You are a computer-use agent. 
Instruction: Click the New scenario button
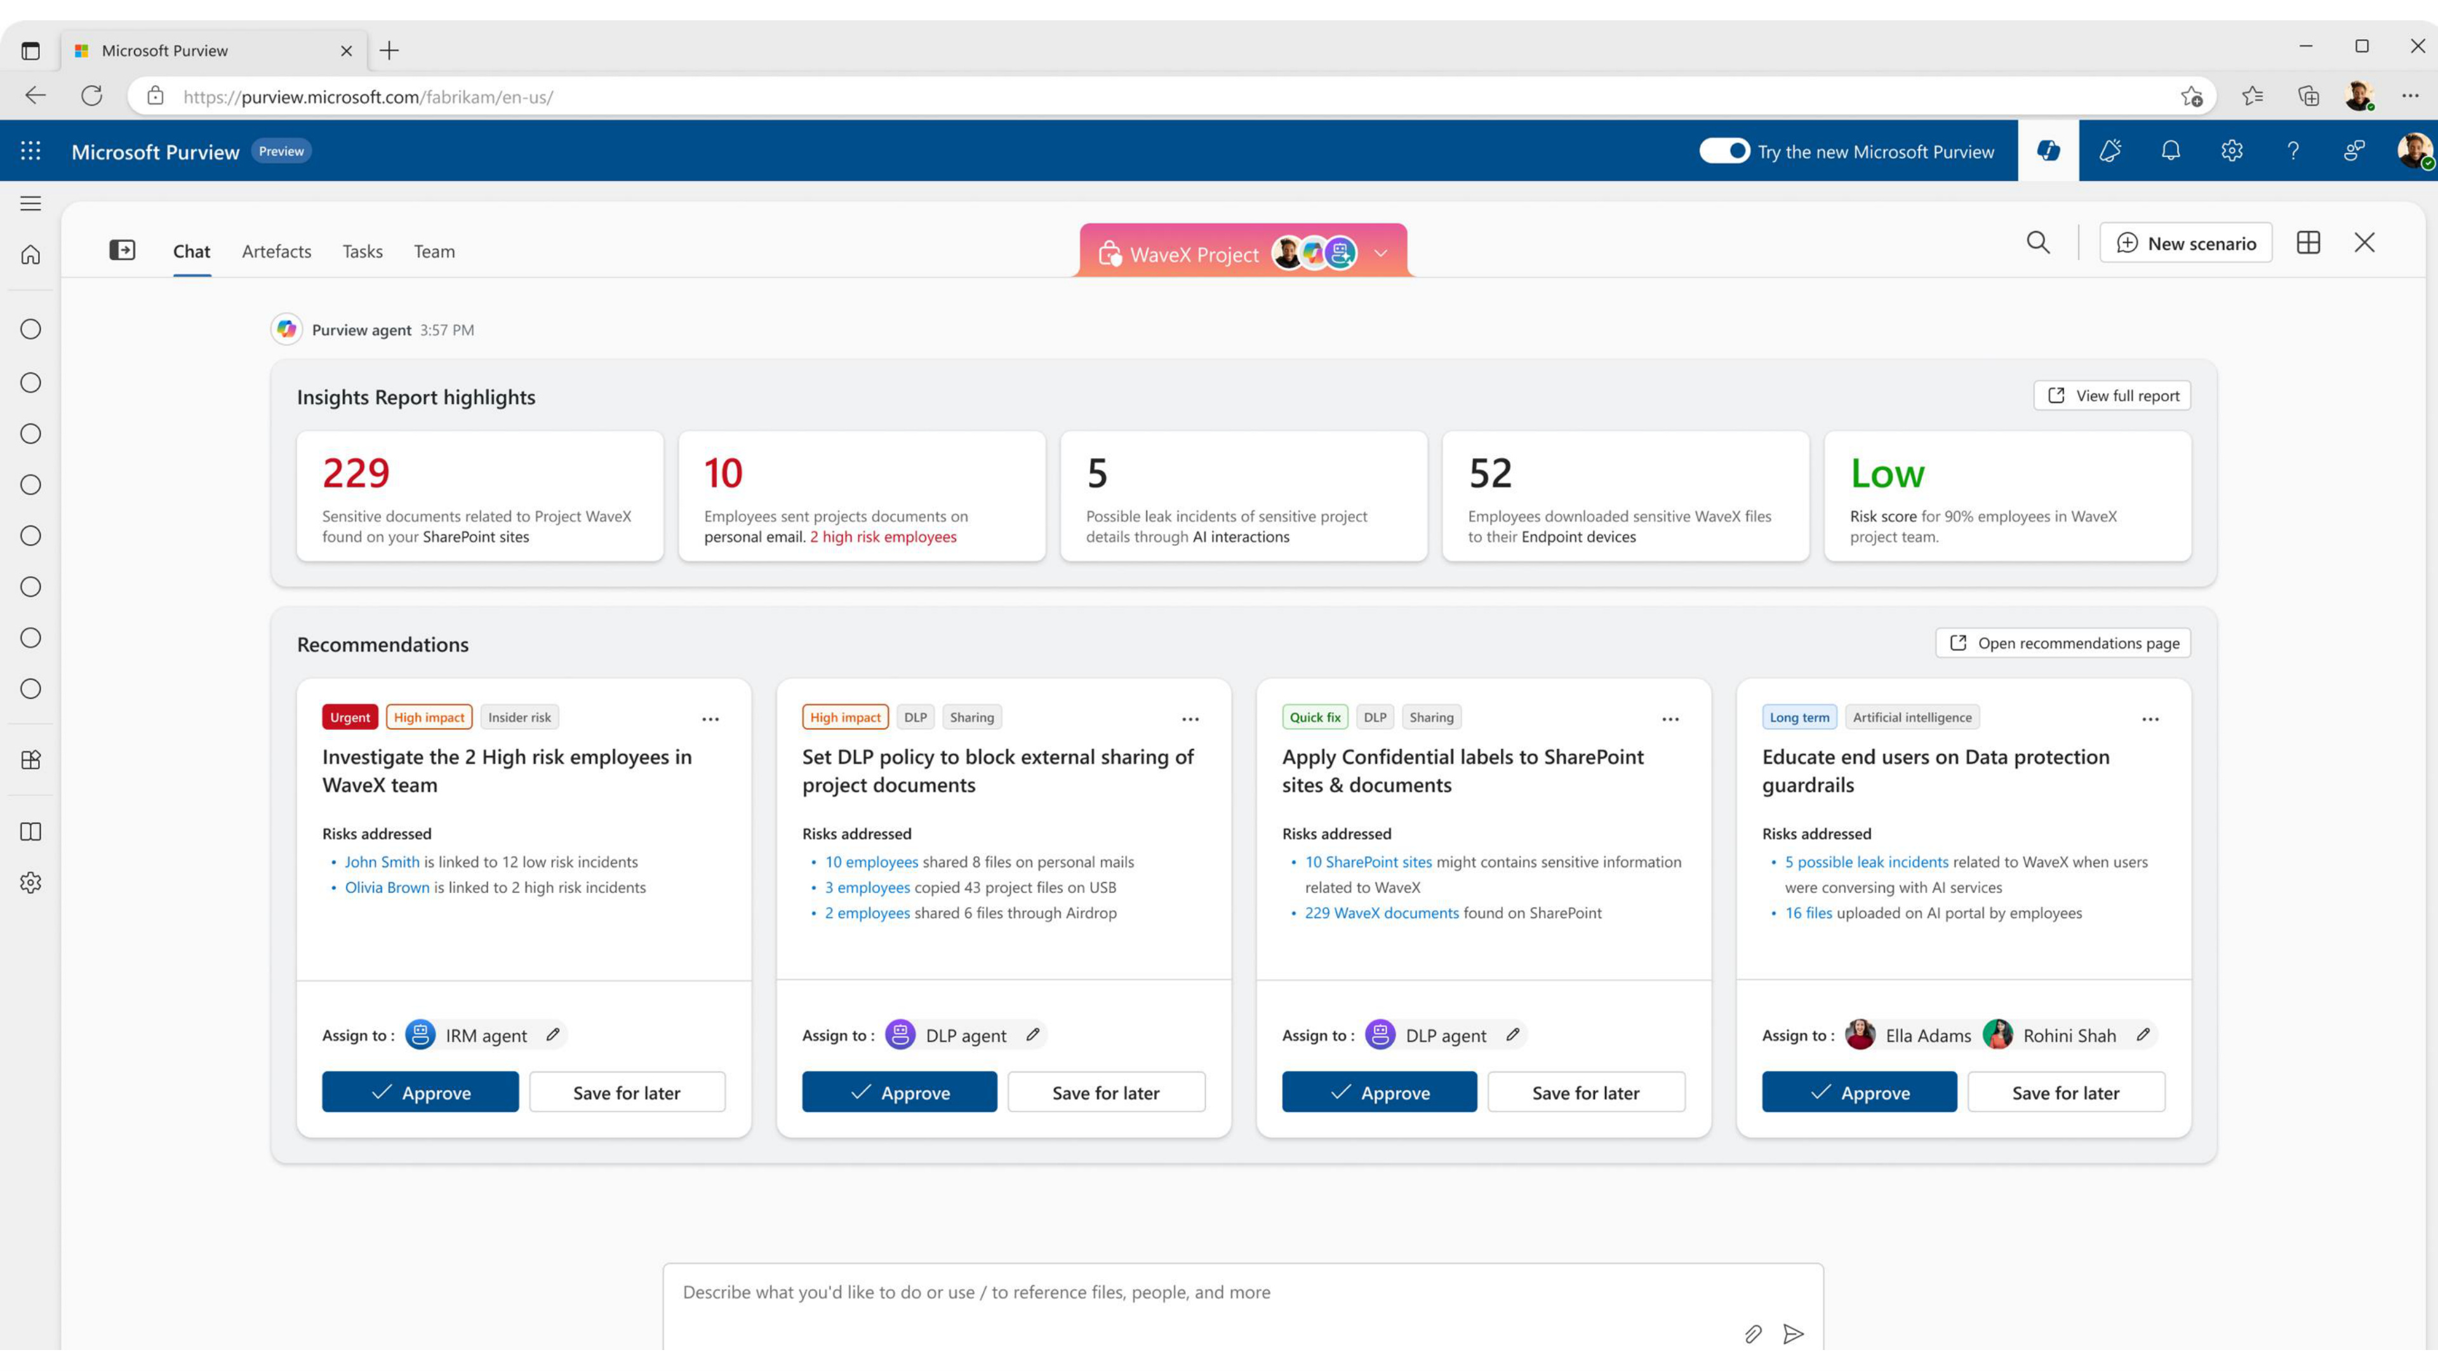(2185, 243)
